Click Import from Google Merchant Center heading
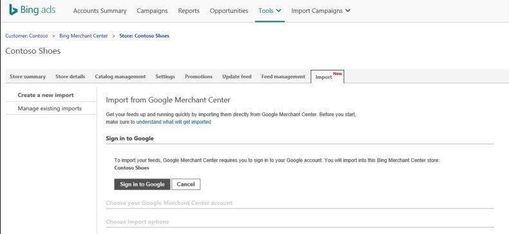 click(168, 100)
